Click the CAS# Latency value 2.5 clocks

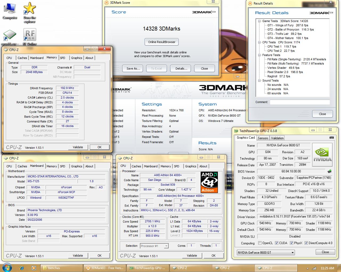pos(67,97)
